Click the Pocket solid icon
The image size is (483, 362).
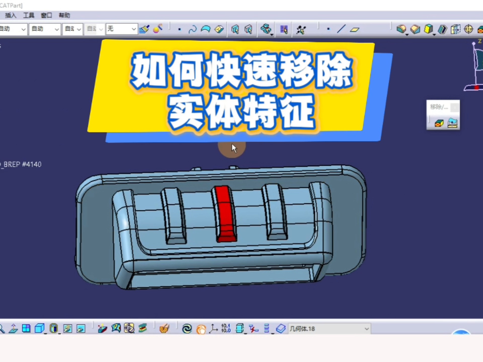[415, 29]
